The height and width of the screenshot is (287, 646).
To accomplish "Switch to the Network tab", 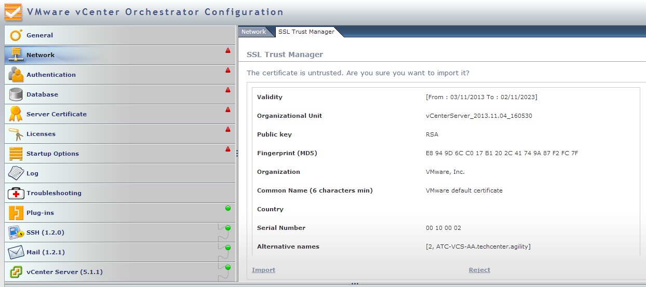I will pyautogui.click(x=253, y=32).
